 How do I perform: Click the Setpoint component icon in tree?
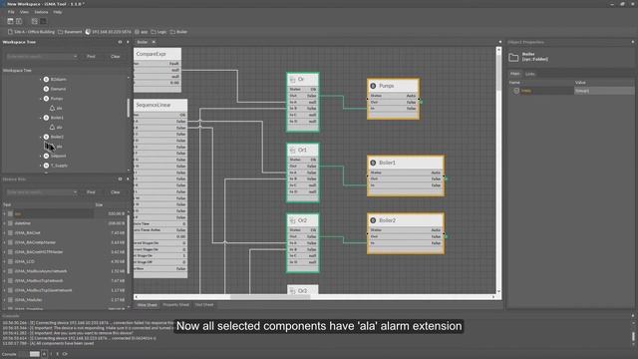[x=47, y=156]
